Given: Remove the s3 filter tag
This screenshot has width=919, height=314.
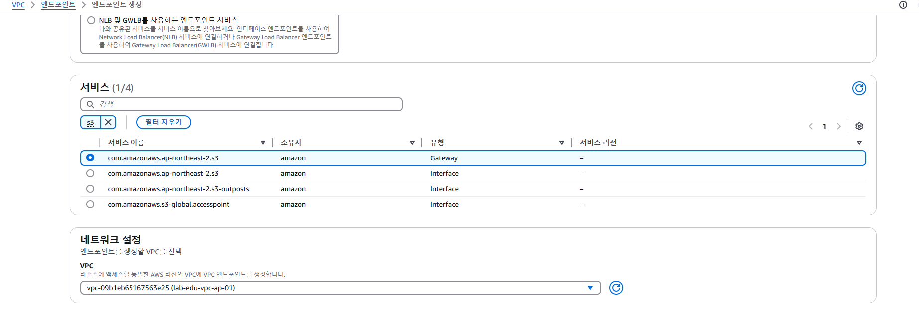Looking at the screenshot, I should tap(108, 122).
